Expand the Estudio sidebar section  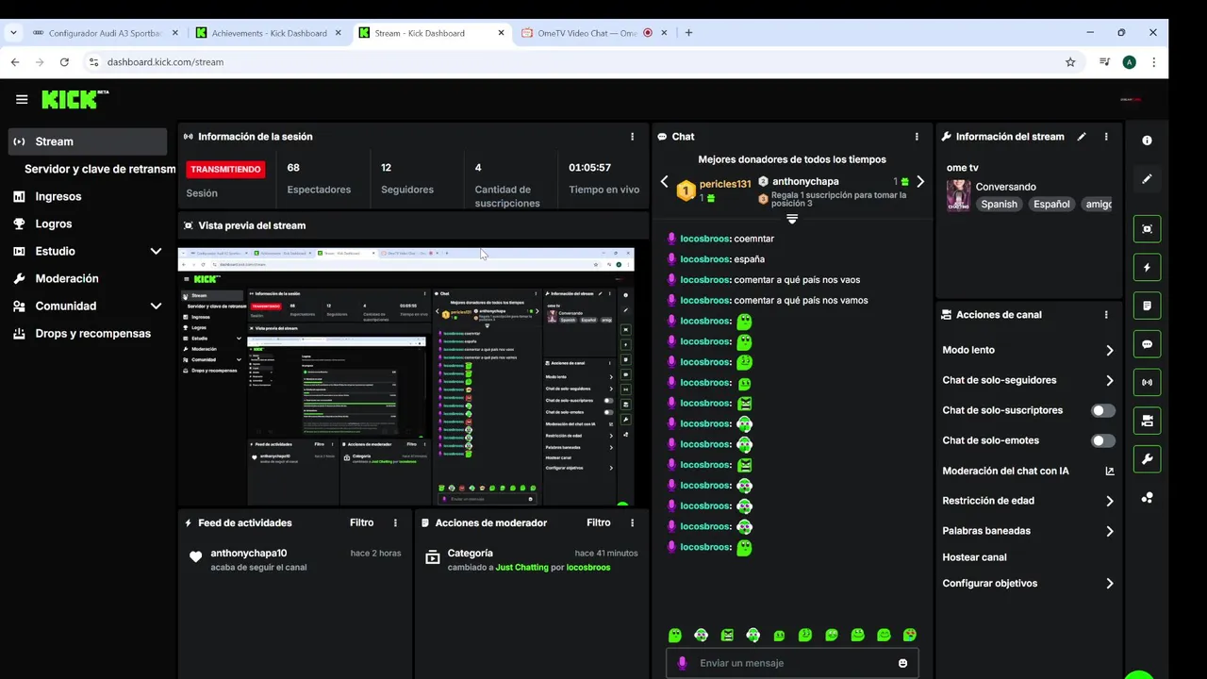156,252
